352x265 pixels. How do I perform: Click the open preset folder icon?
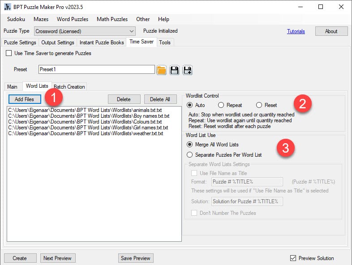[x=162, y=70]
